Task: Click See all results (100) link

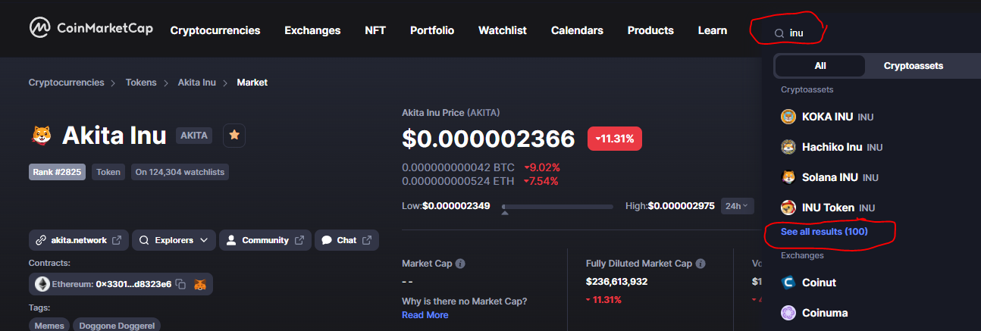Action: [824, 231]
